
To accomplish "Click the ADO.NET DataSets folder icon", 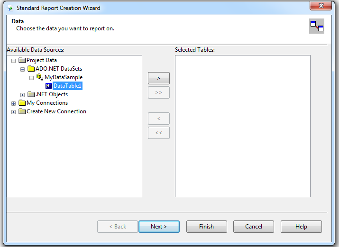I will (31, 69).
